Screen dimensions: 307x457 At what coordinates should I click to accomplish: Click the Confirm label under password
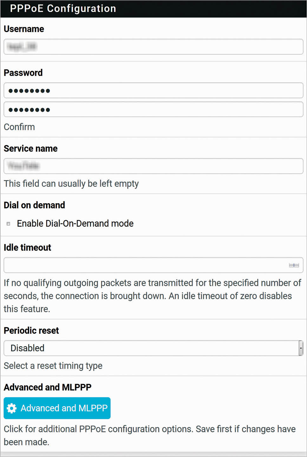tap(19, 127)
